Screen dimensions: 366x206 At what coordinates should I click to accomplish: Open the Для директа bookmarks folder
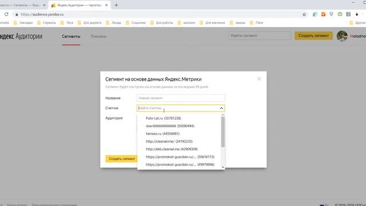tap(89, 23)
